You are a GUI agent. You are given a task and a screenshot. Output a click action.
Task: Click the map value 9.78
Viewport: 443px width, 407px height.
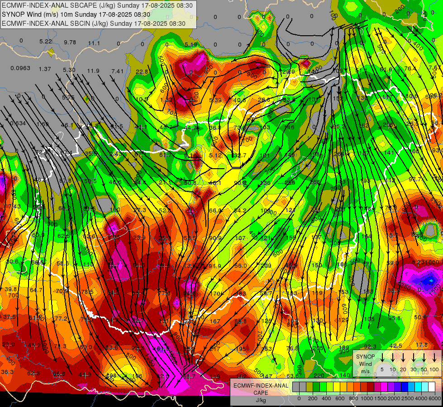pyautogui.click(x=70, y=43)
